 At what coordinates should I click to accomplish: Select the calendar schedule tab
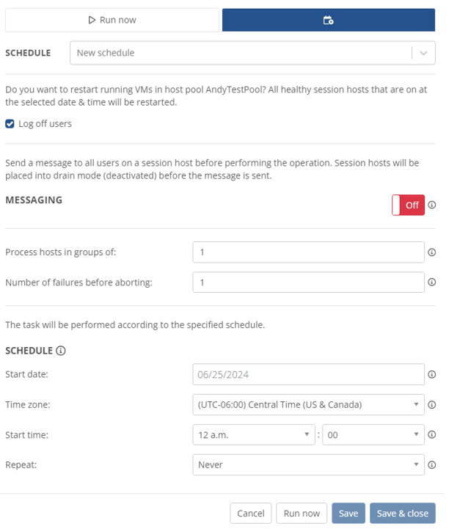[x=329, y=20]
